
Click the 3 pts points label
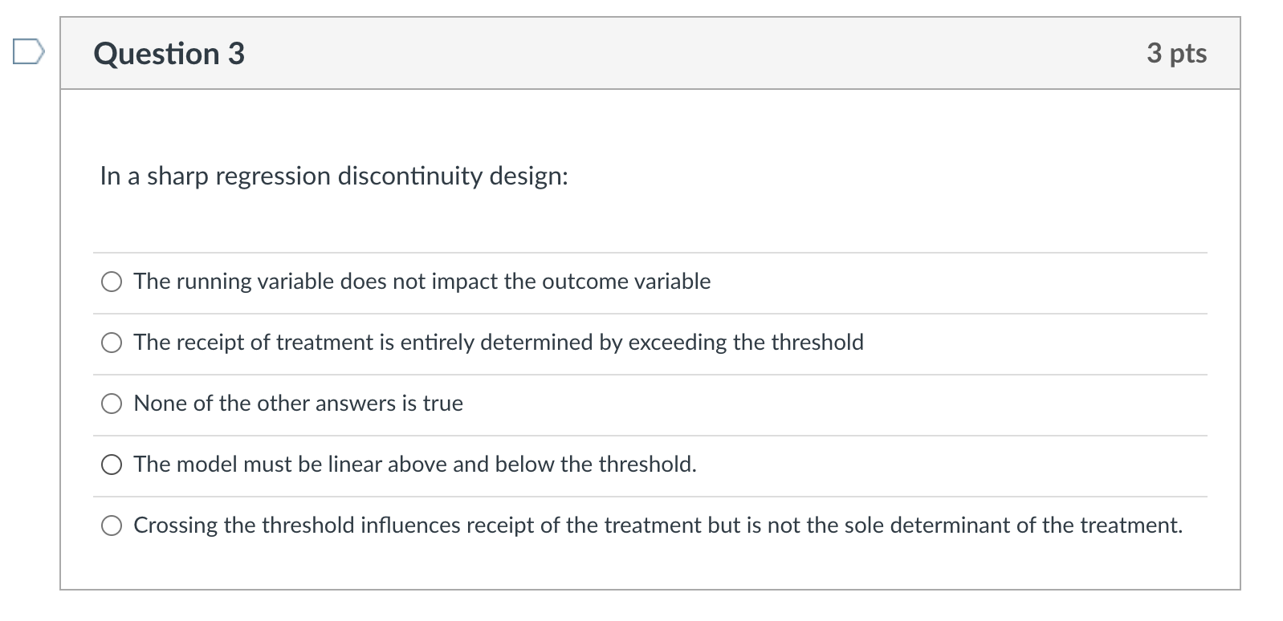pos(1176,53)
